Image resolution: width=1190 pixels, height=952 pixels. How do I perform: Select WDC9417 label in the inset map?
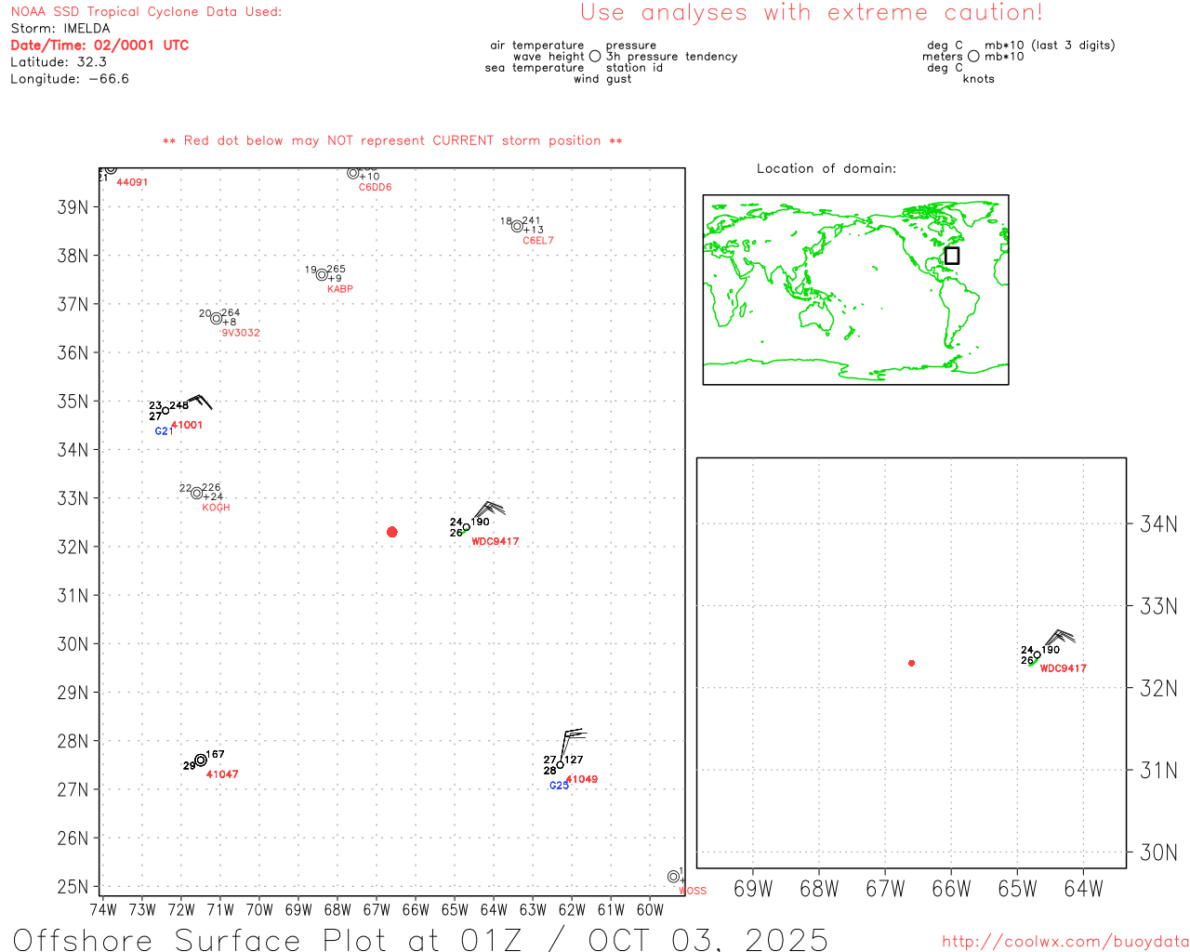click(1064, 668)
